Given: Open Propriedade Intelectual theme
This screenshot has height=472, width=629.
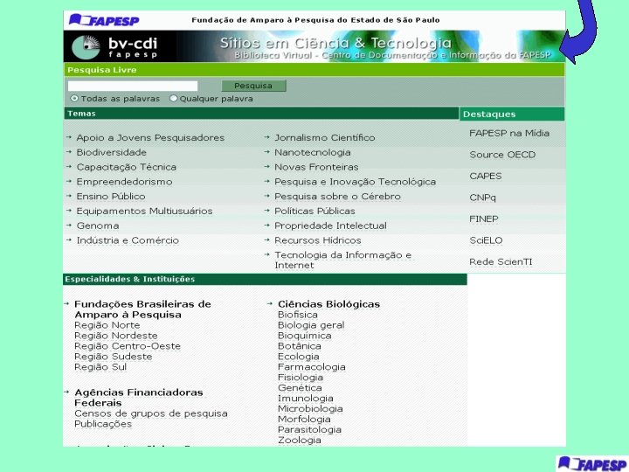Looking at the screenshot, I should coord(330,226).
